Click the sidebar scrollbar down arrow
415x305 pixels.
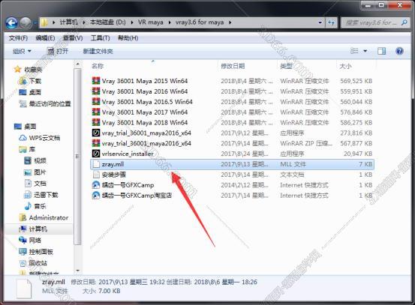tap(77, 271)
